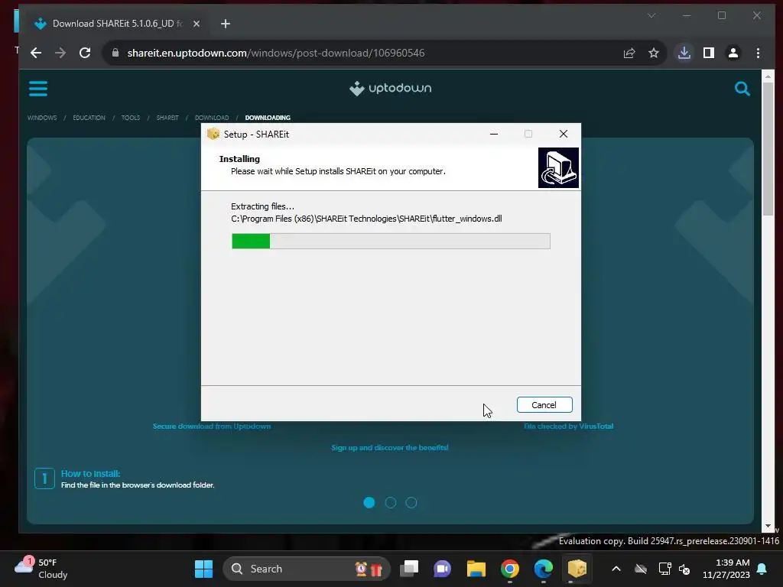Open the Windows Start menu
Image resolution: width=783 pixels, height=587 pixels.
point(203,569)
